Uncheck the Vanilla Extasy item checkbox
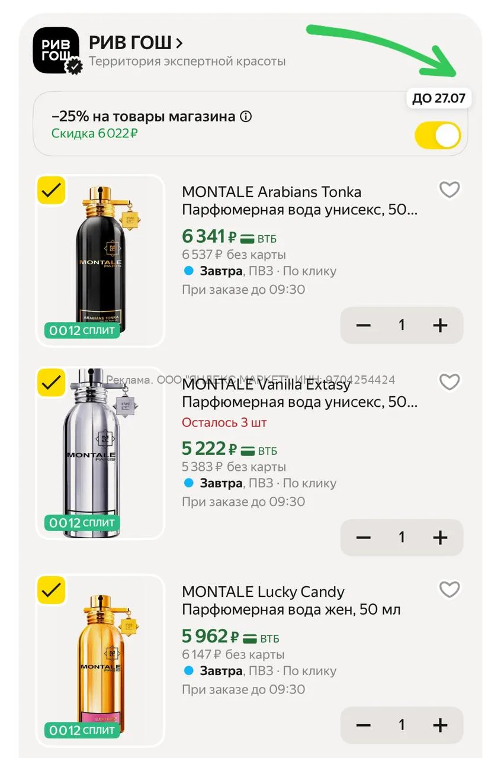 [x=52, y=382]
